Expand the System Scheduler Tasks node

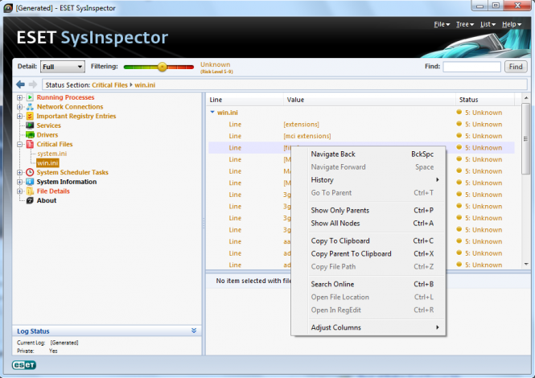click(20, 172)
